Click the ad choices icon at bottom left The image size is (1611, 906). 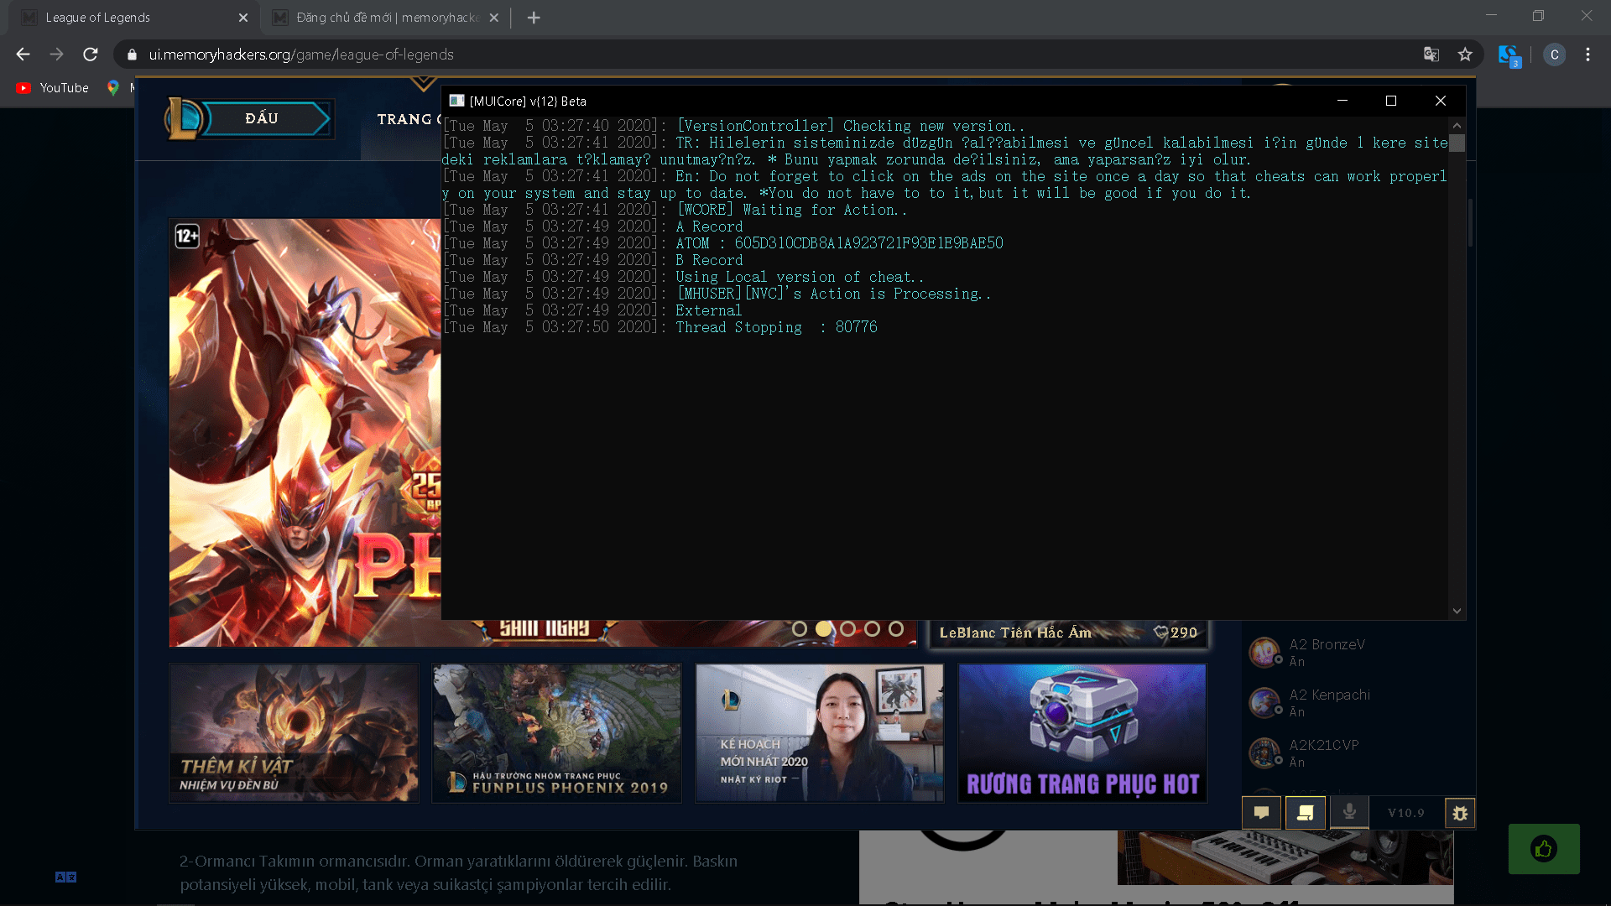tap(65, 877)
